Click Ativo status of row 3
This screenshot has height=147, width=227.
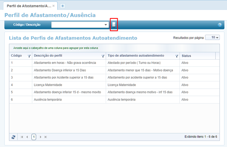pos(185,77)
